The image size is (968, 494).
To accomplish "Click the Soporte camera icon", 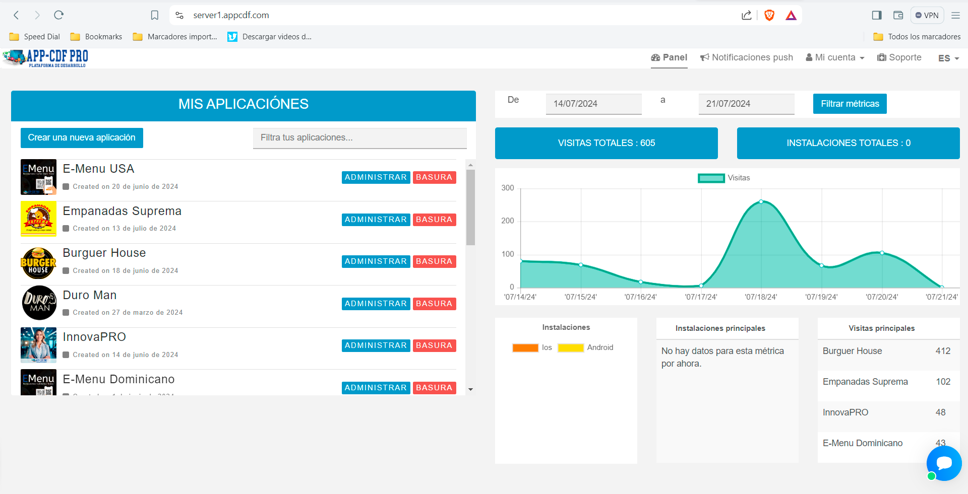I will (x=881, y=57).
